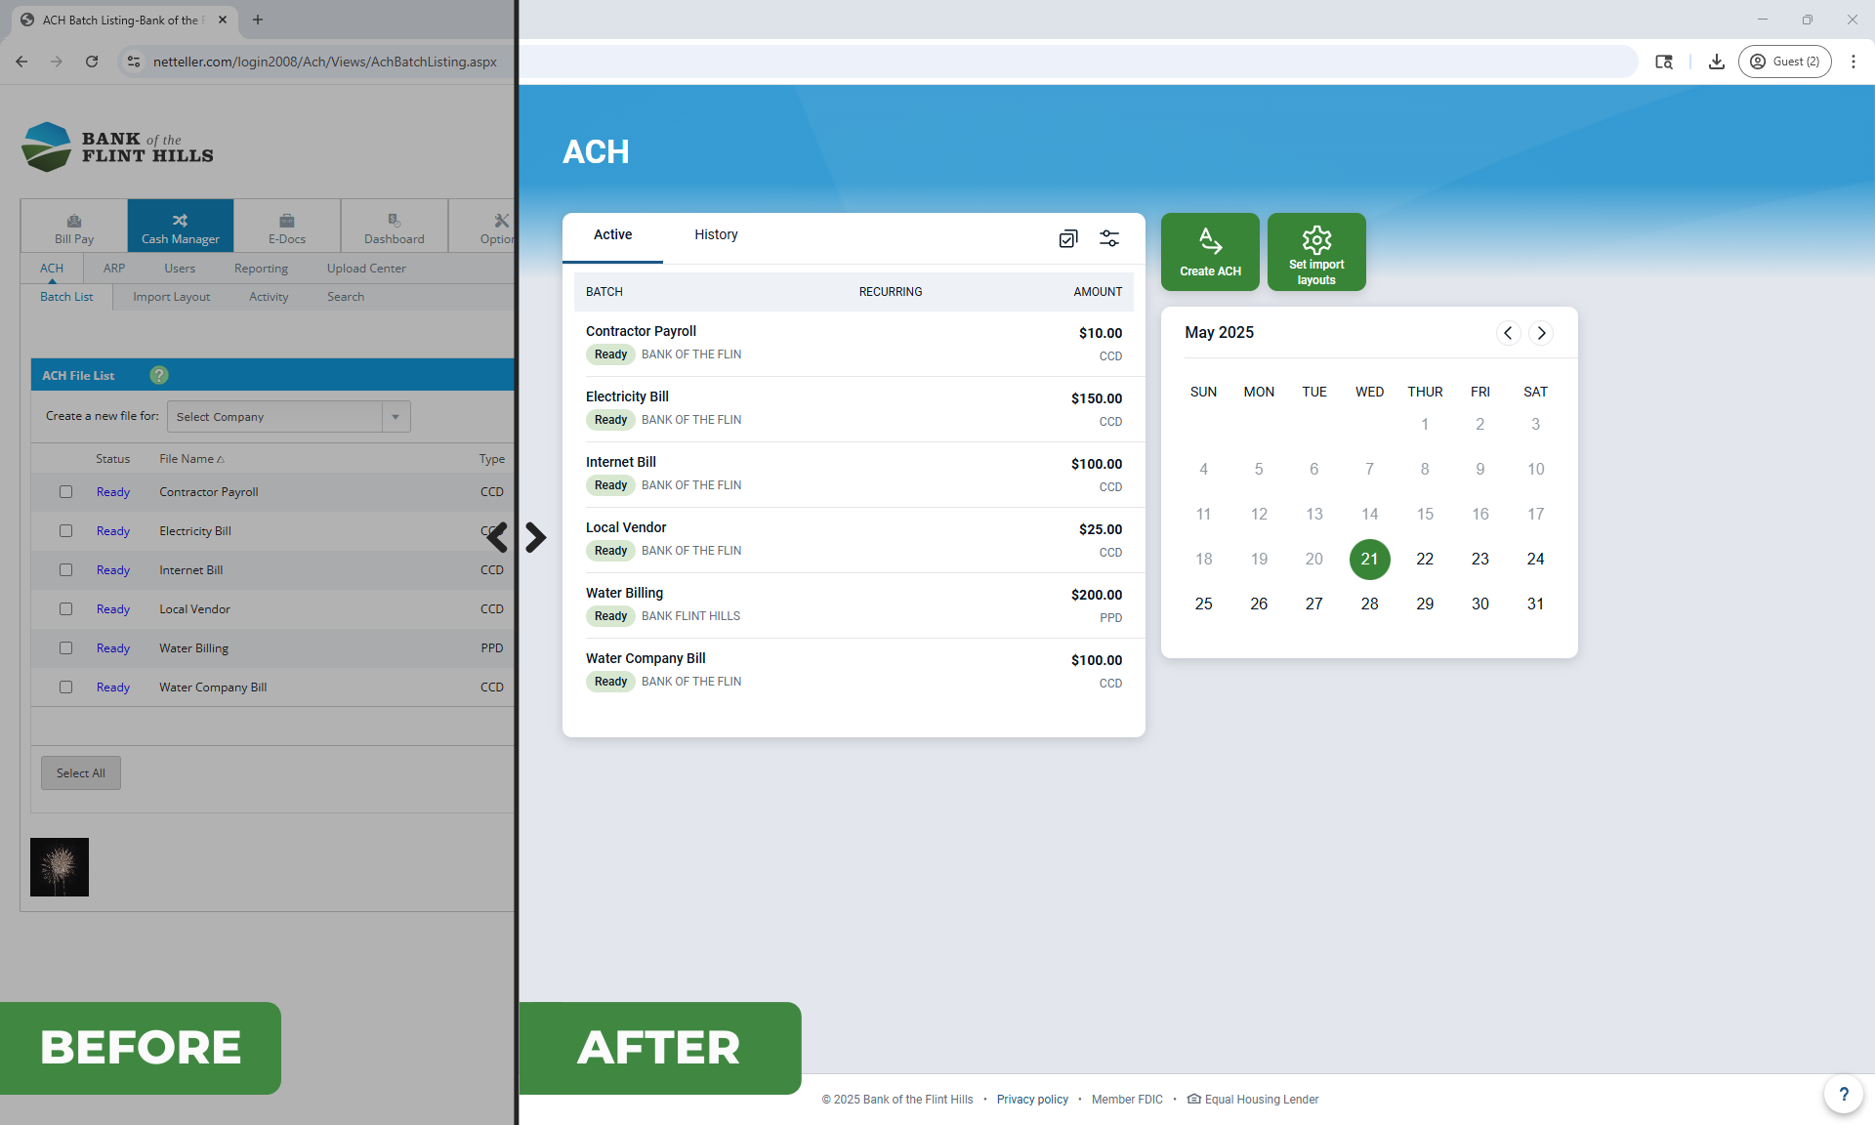Click green ACH File List help icon
The width and height of the screenshot is (1875, 1125).
[x=159, y=375]
